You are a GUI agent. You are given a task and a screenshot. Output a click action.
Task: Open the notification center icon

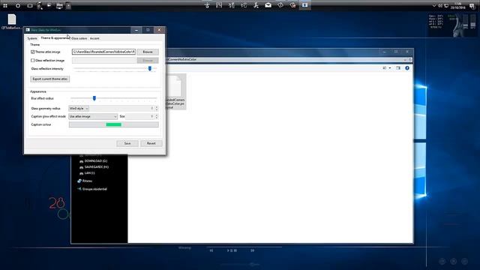472,6
